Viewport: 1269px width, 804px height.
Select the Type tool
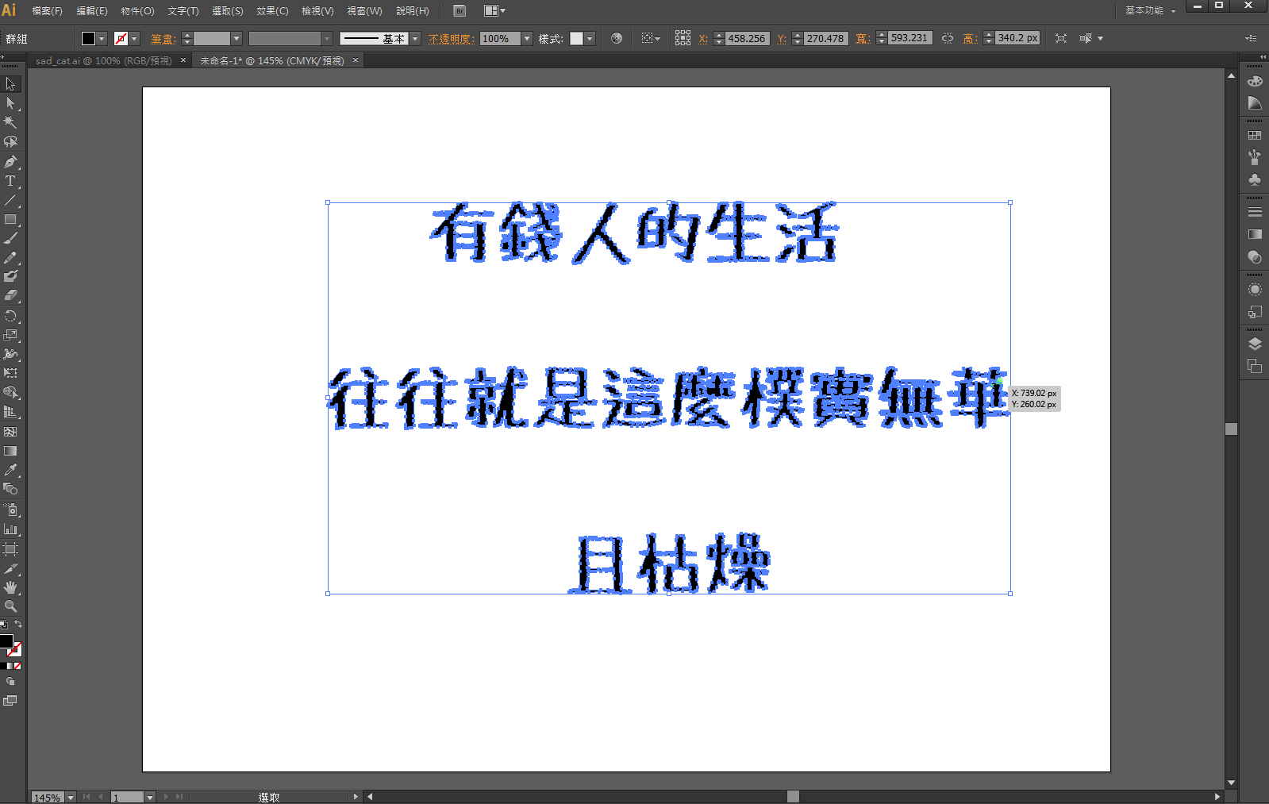10,181
